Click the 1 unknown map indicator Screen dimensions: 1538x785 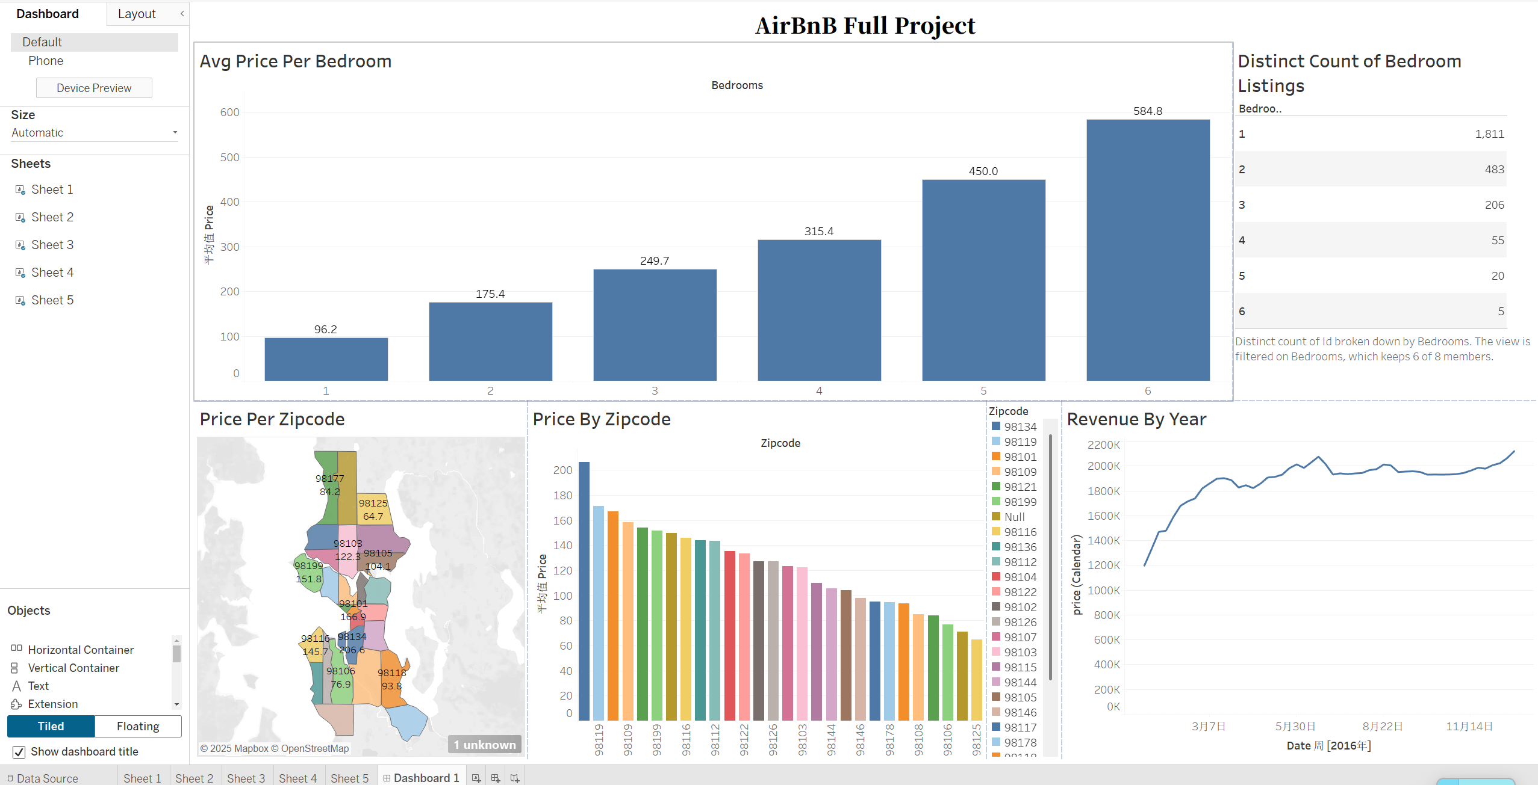click(484, 744)
